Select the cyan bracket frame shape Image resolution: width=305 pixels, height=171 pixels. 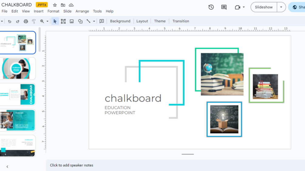pos(162,83)
